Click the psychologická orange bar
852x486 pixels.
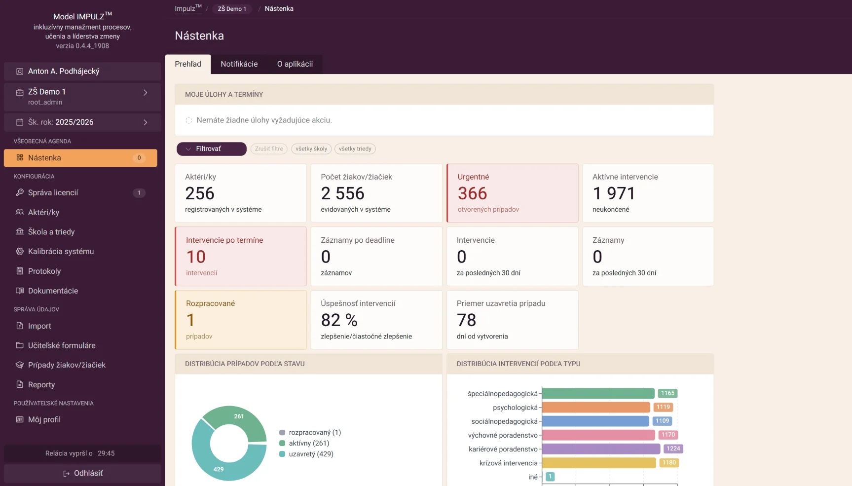596,408
